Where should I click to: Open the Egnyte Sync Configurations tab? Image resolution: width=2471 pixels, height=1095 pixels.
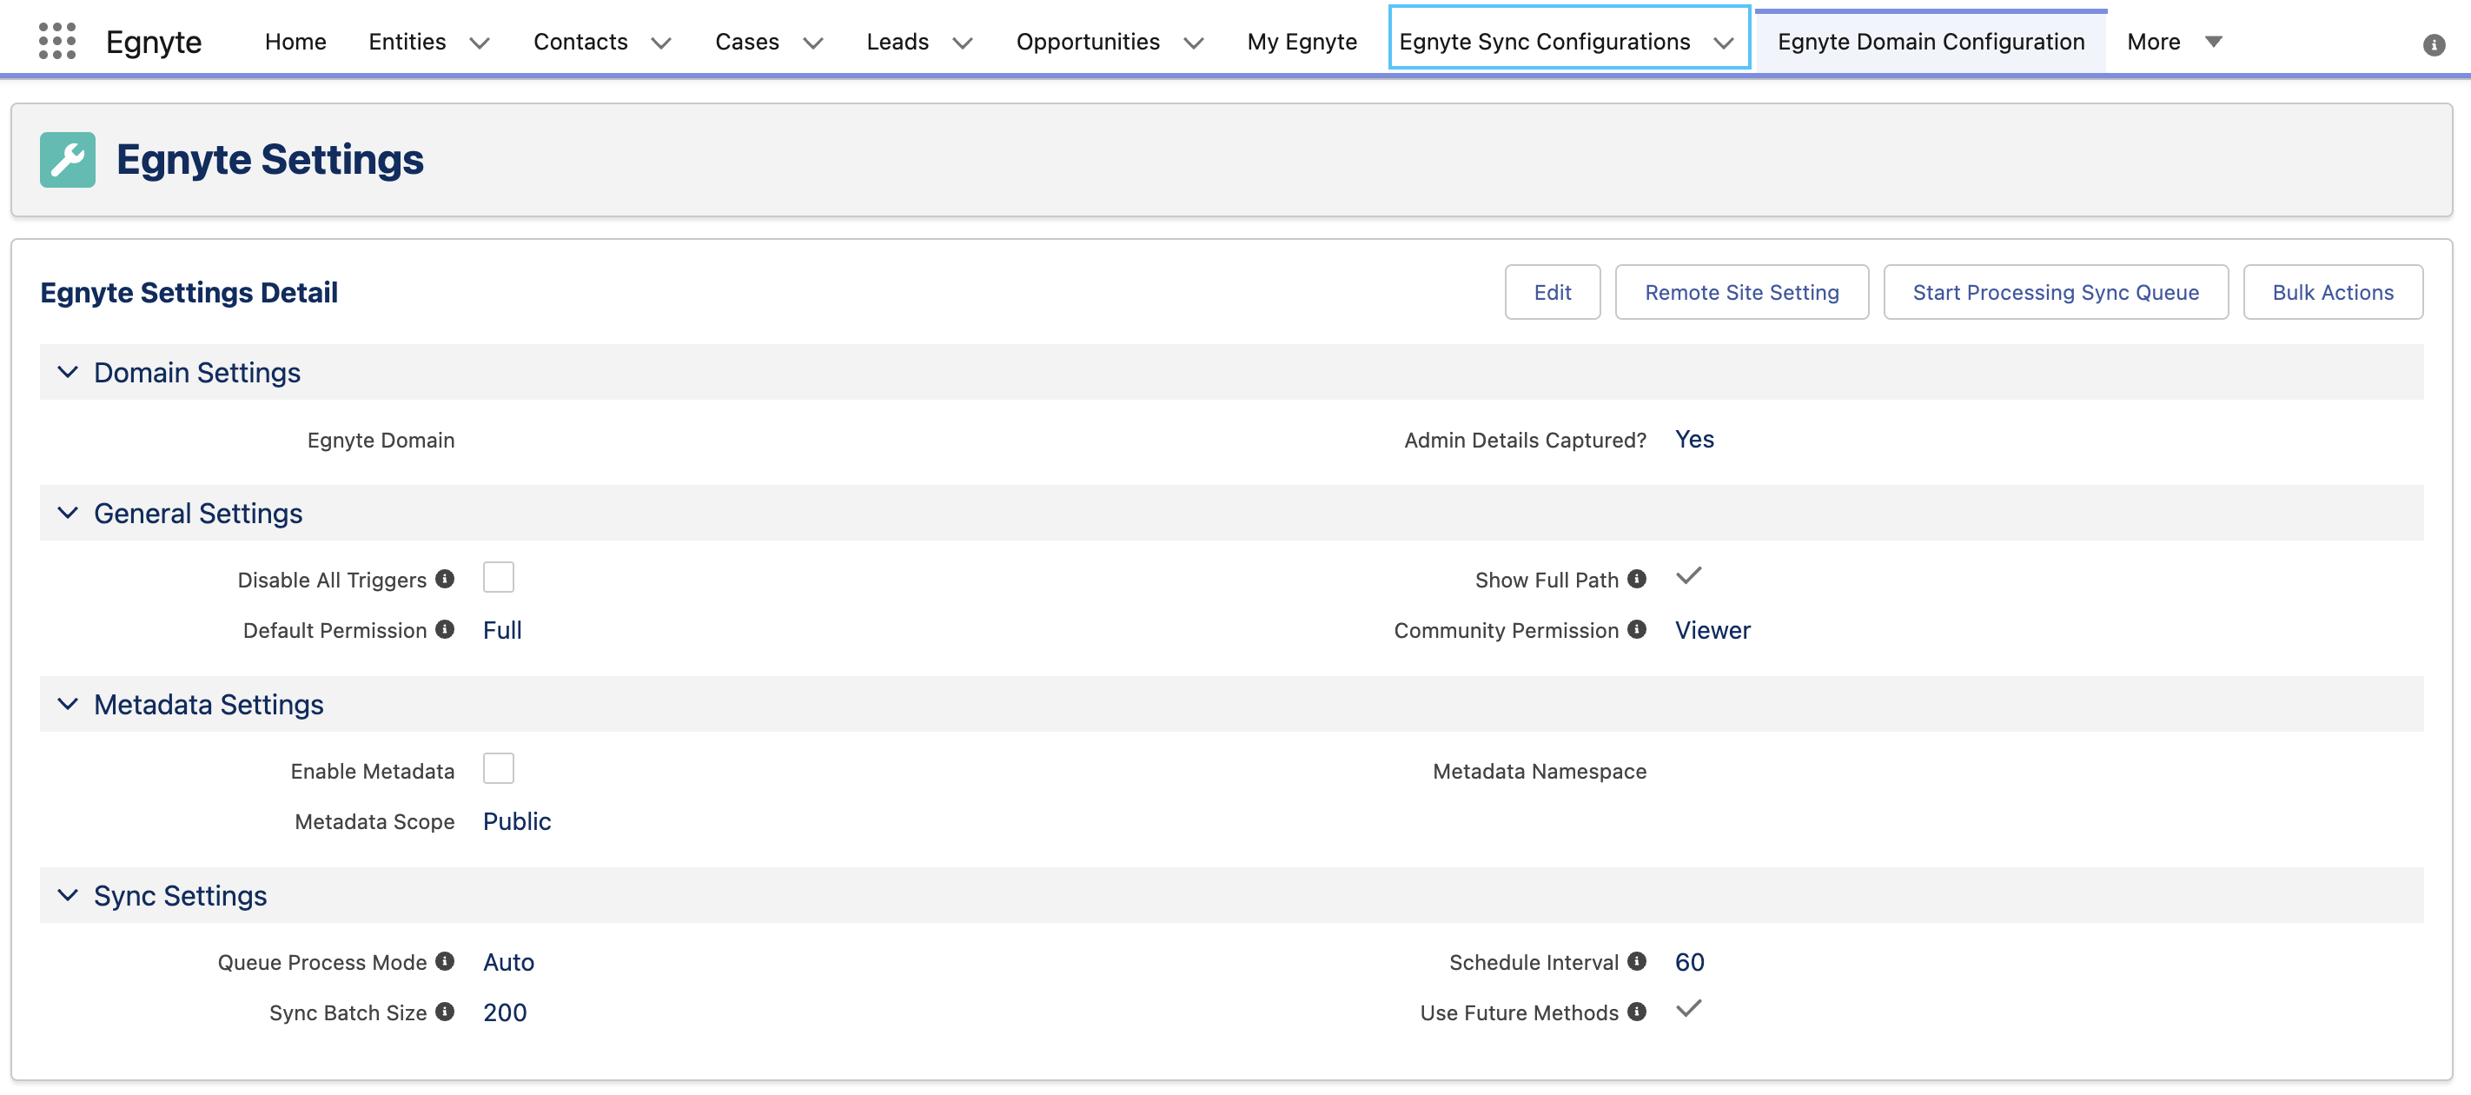[x=1545, y=41]
